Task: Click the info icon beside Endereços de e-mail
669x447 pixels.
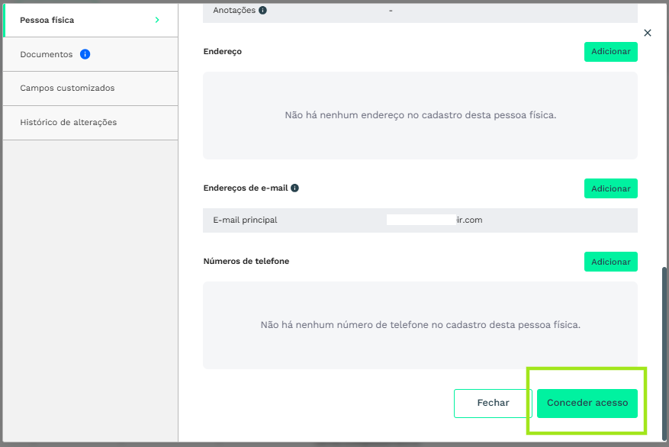Action: [x=294, y=188]
